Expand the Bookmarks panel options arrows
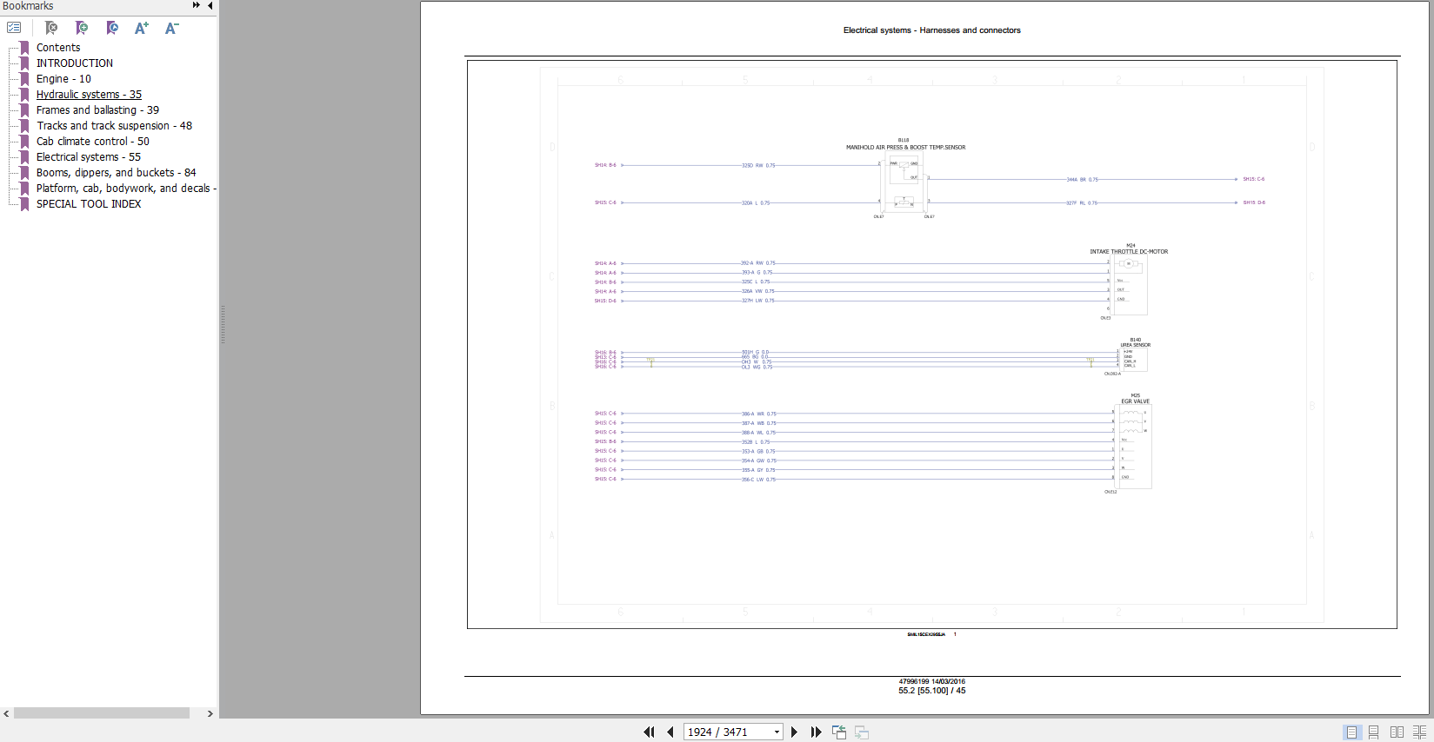This screenshot has height=742, width=1434. (x=197, y=6)
